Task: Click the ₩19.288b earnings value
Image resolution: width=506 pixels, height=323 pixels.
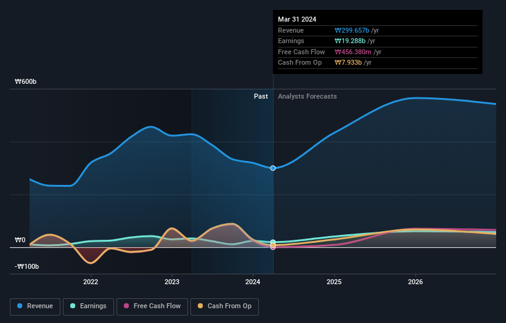Action: [350, 41]
